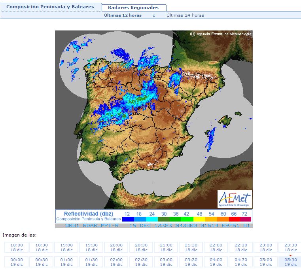
Task: Click the copyright symbol on radar map
Action: 192,34
